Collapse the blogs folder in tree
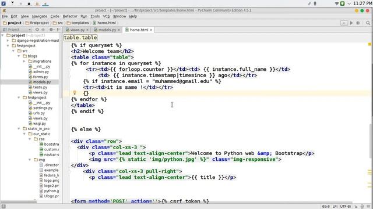The height and width of the screenshot is (209, 373). coord(19,56)
